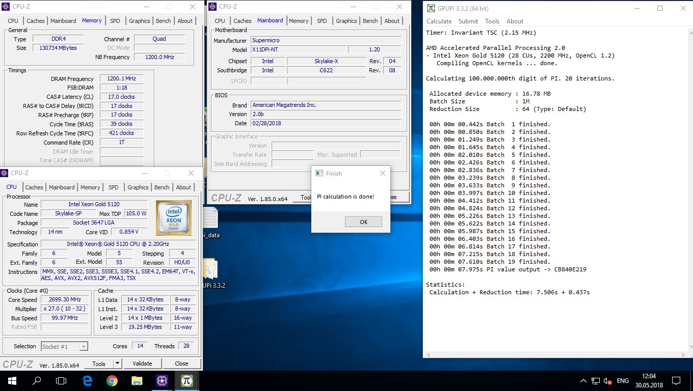This screenshot has height=391, width=693.
Task: Click Validate button in CPU window
Action: coord(142,364)
